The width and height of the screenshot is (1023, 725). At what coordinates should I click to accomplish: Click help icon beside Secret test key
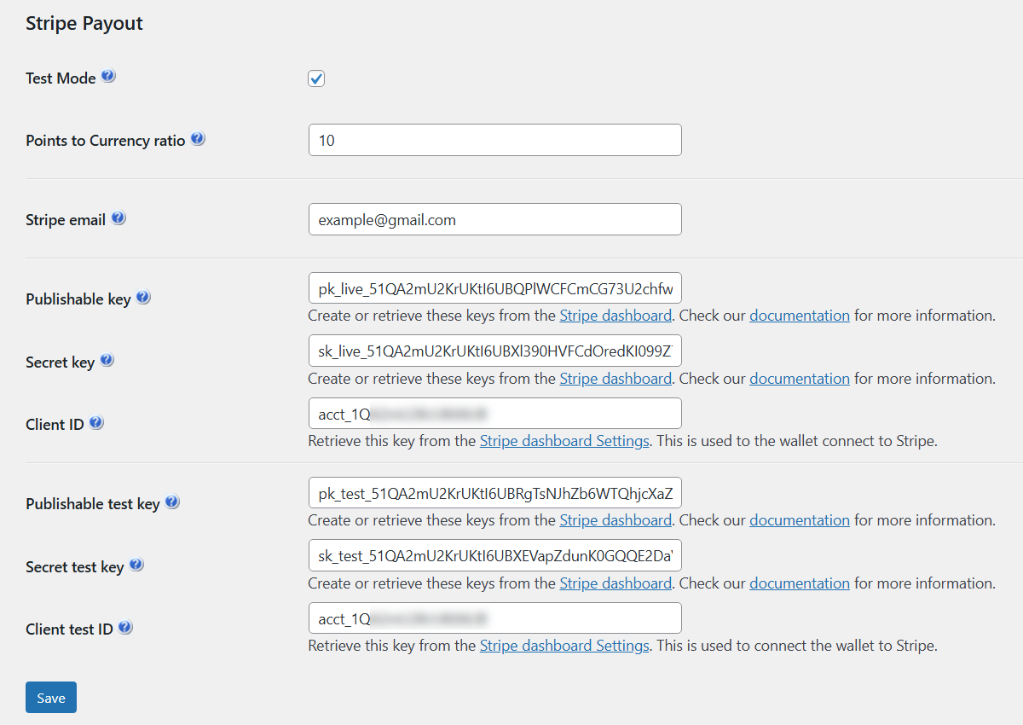pos(136,565)
